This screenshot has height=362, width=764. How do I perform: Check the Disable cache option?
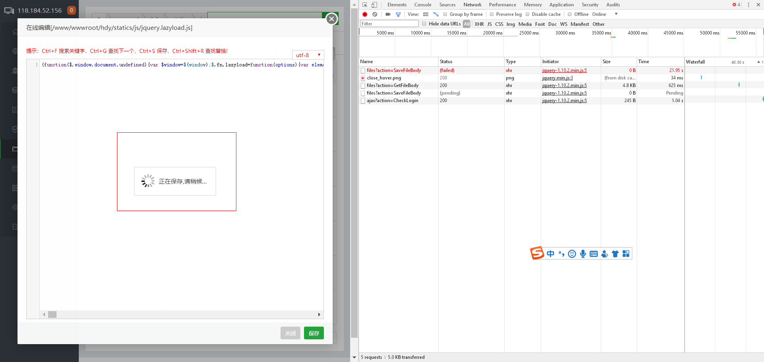click(528, 14)
